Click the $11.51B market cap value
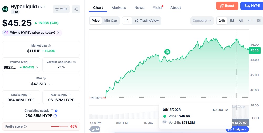 34,51
